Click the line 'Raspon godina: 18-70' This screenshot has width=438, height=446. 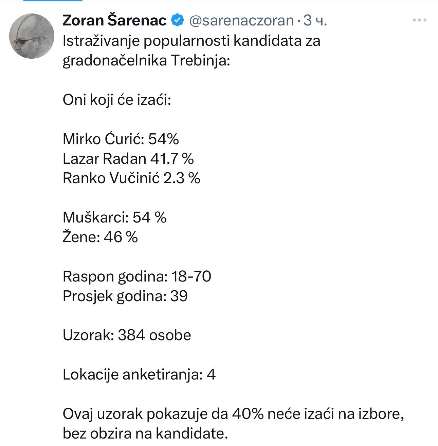(x=137, y=276)
